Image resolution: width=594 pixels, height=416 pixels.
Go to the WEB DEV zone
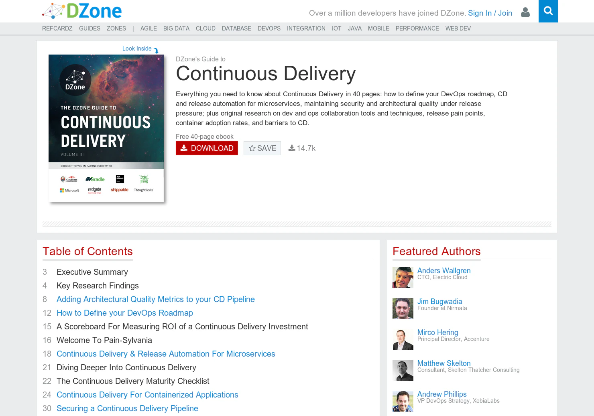(458, 28)
